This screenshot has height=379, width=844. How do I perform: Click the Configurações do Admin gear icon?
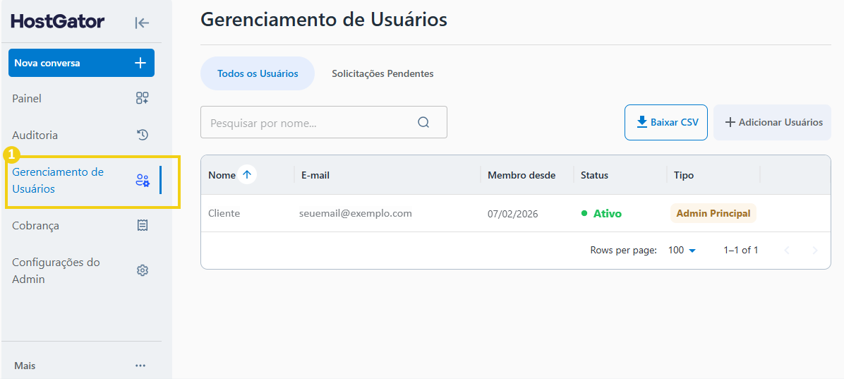tap(142, 270)
